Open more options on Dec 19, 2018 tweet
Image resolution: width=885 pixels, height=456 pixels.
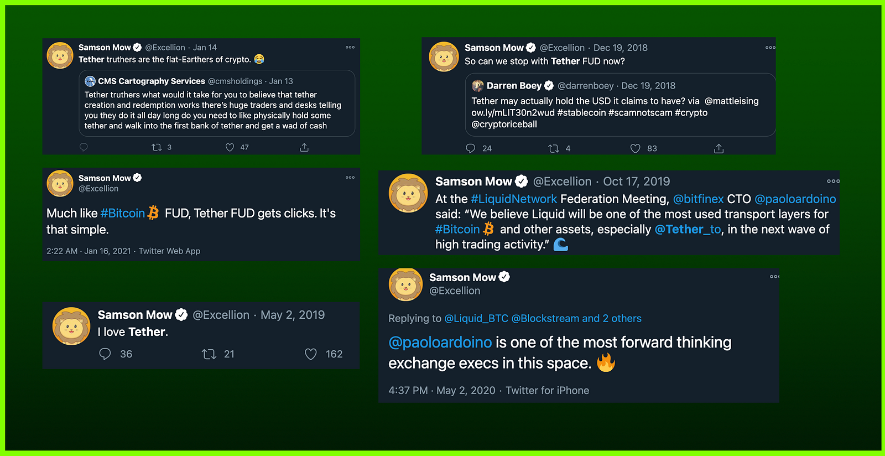(770, 48)
